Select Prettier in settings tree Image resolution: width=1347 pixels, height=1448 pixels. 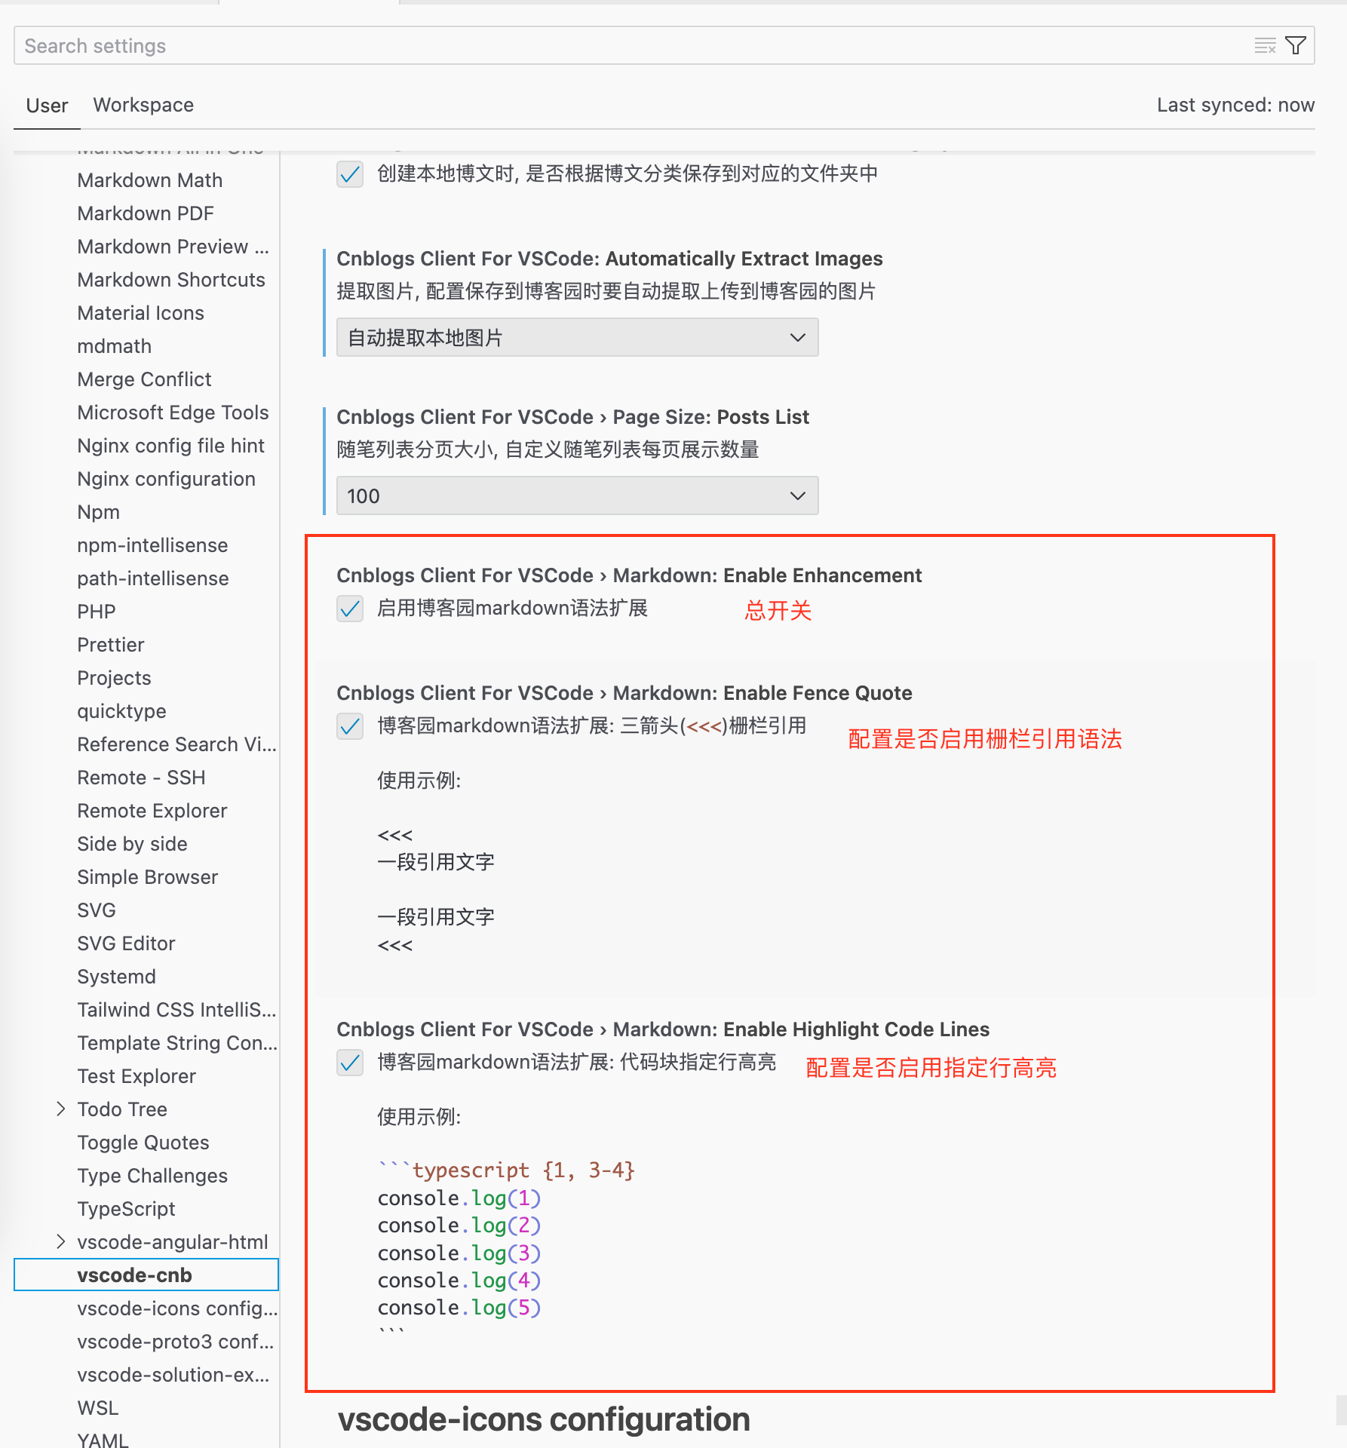click(111, 645)
